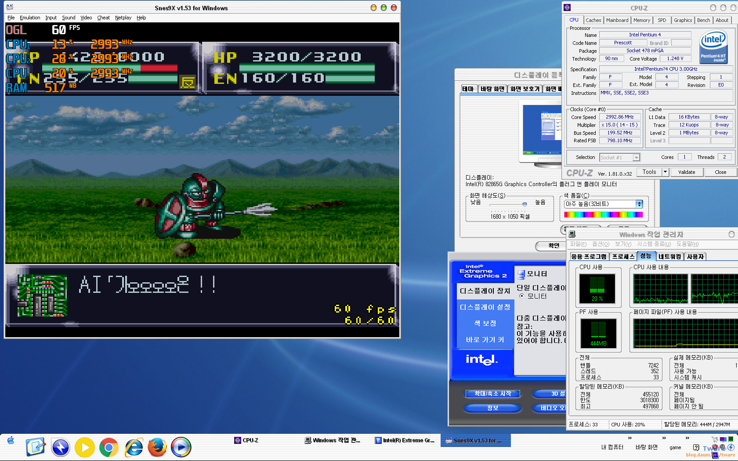Image resolution: width=738 pixels, height=461 pixels.
Task: Select the 테마 tab in Display Properties
Action: pyautogui.click(x=468, y=89)
